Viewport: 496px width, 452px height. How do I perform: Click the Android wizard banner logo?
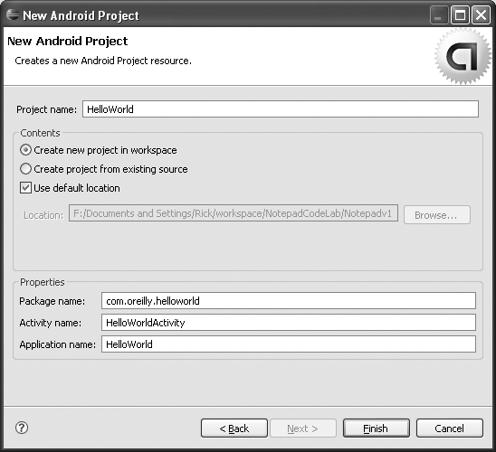click(x=463, y=56)
